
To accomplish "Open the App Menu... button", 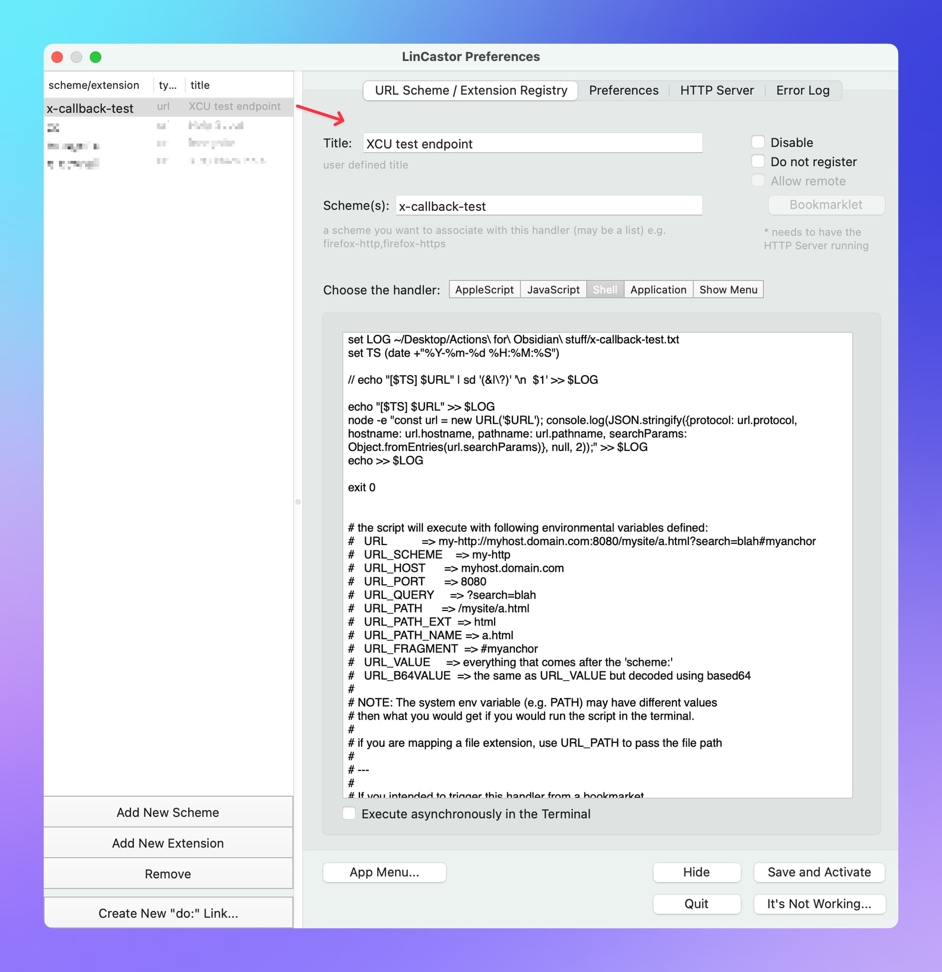I will pyautogui.click(x=384, y=872).
